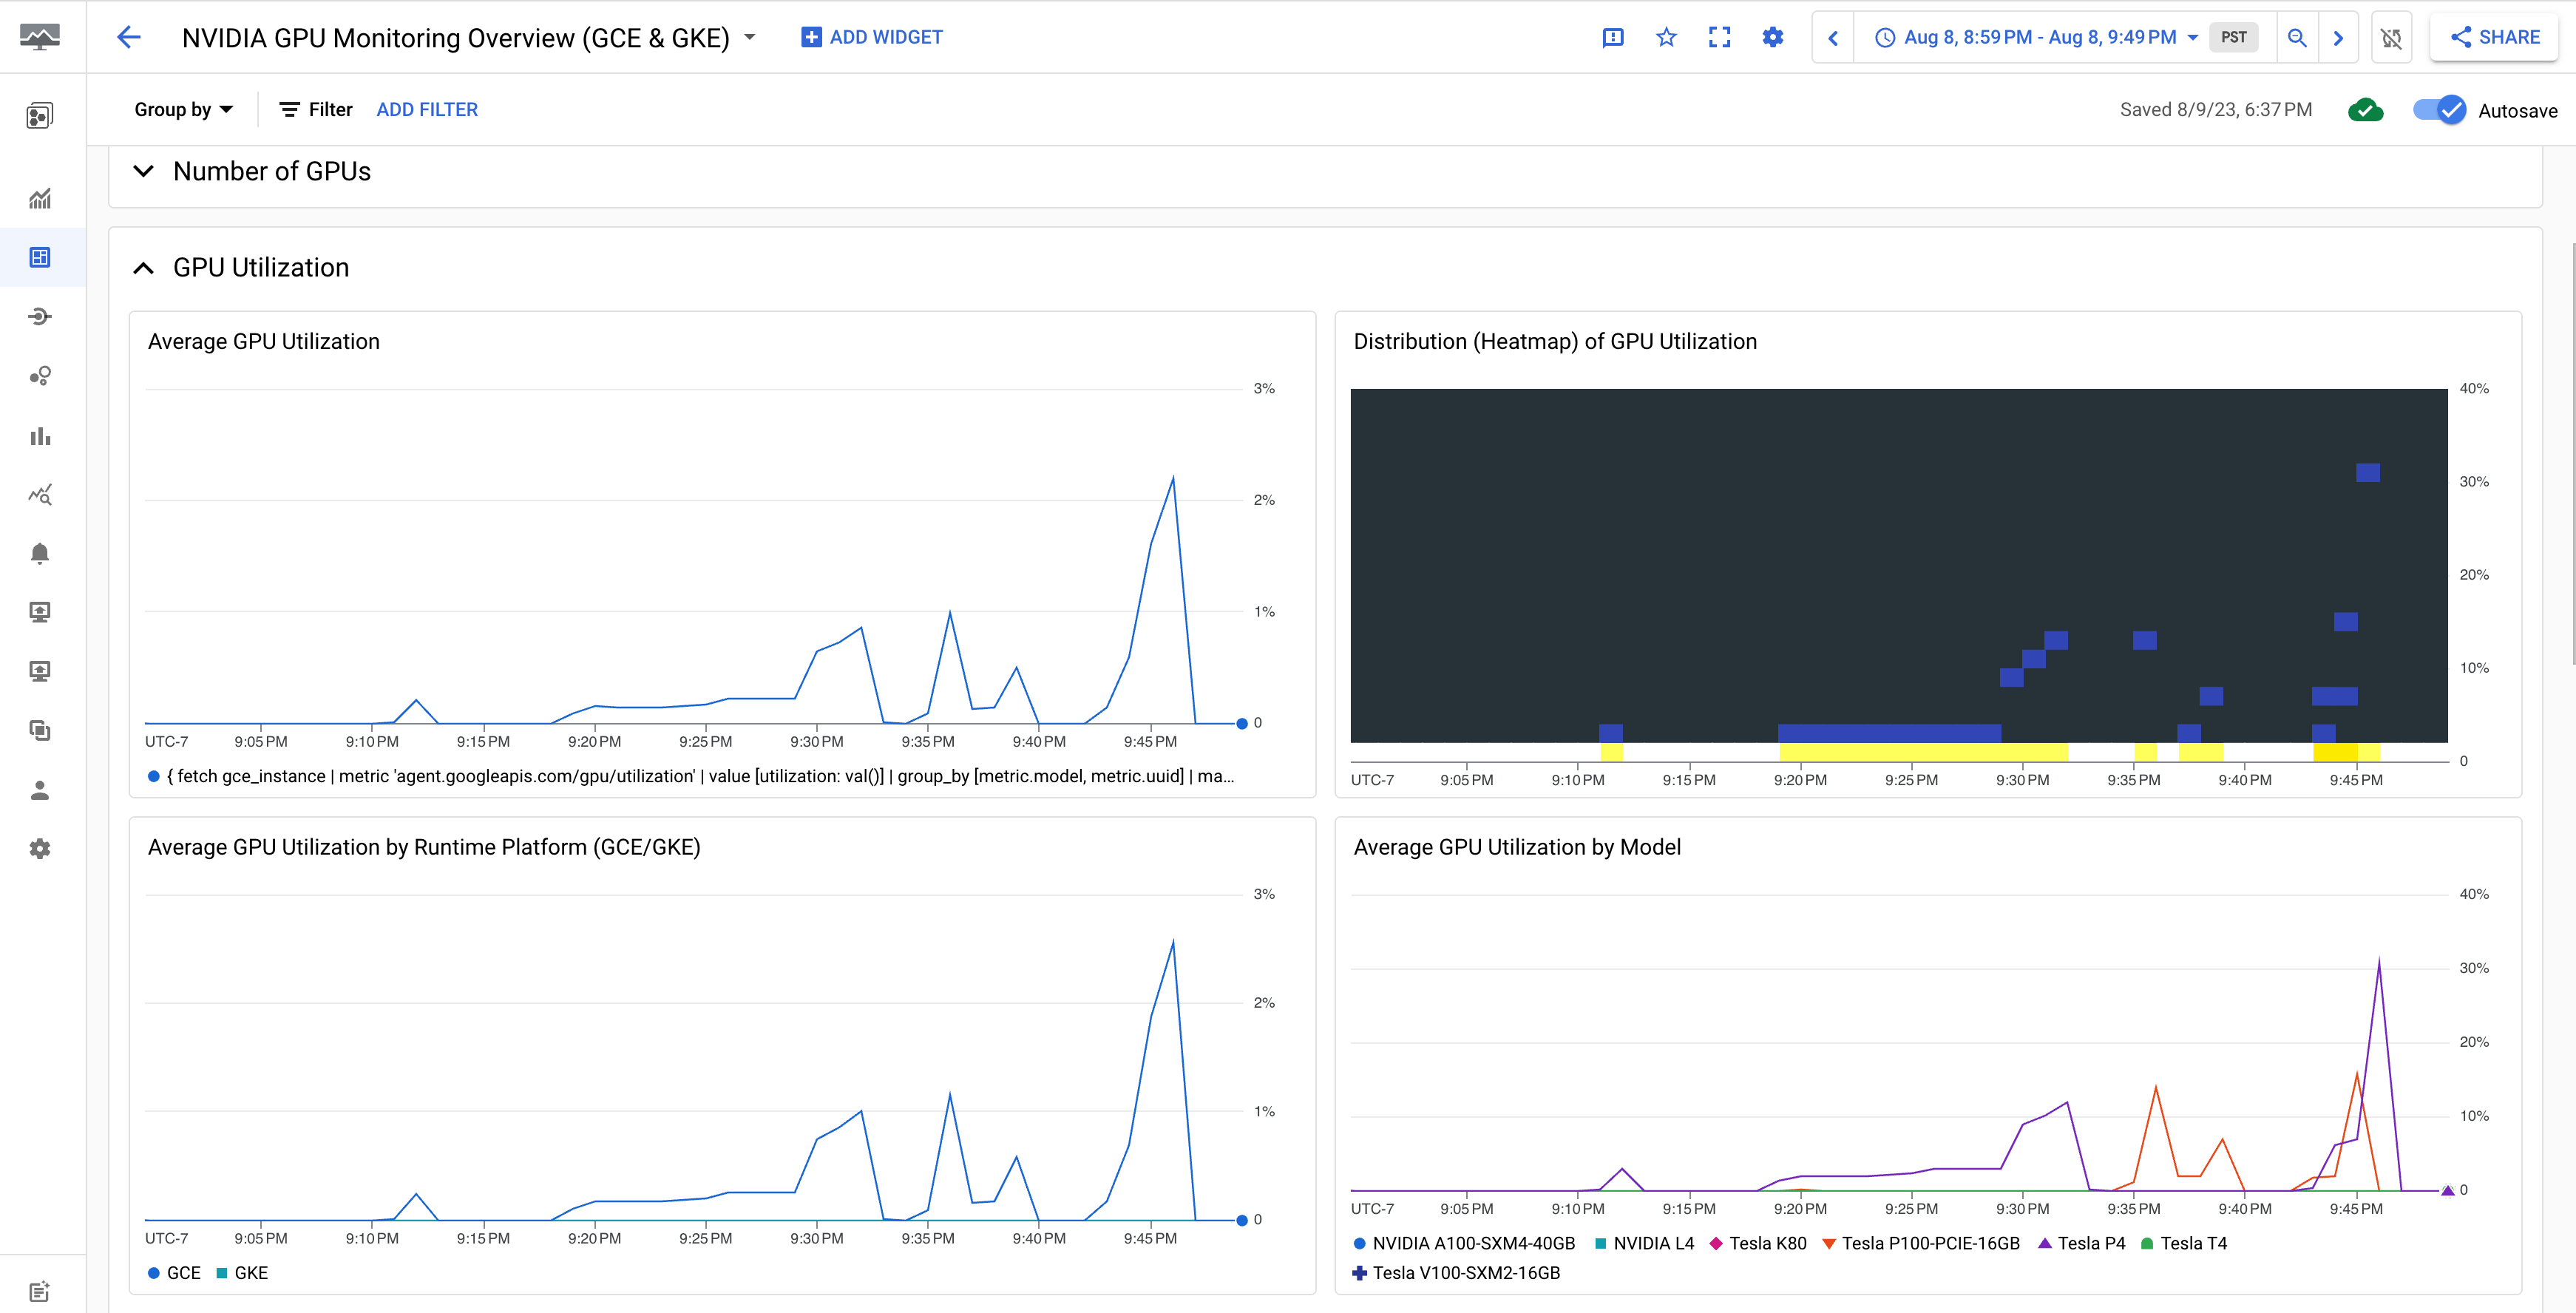Click the Filter menu item
Viewport: 2576px width, 1313px height.
[316, 109]
